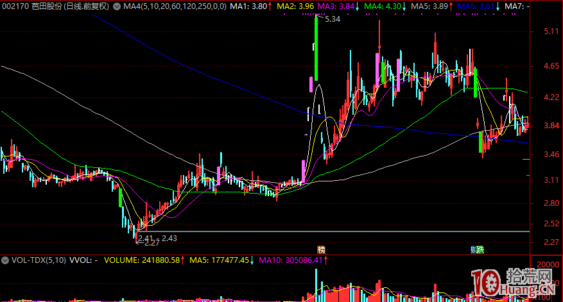Viewport: 563px width, 302px height.
Task: Click the 2.27 low price annotation on chart
Action: 152,243
